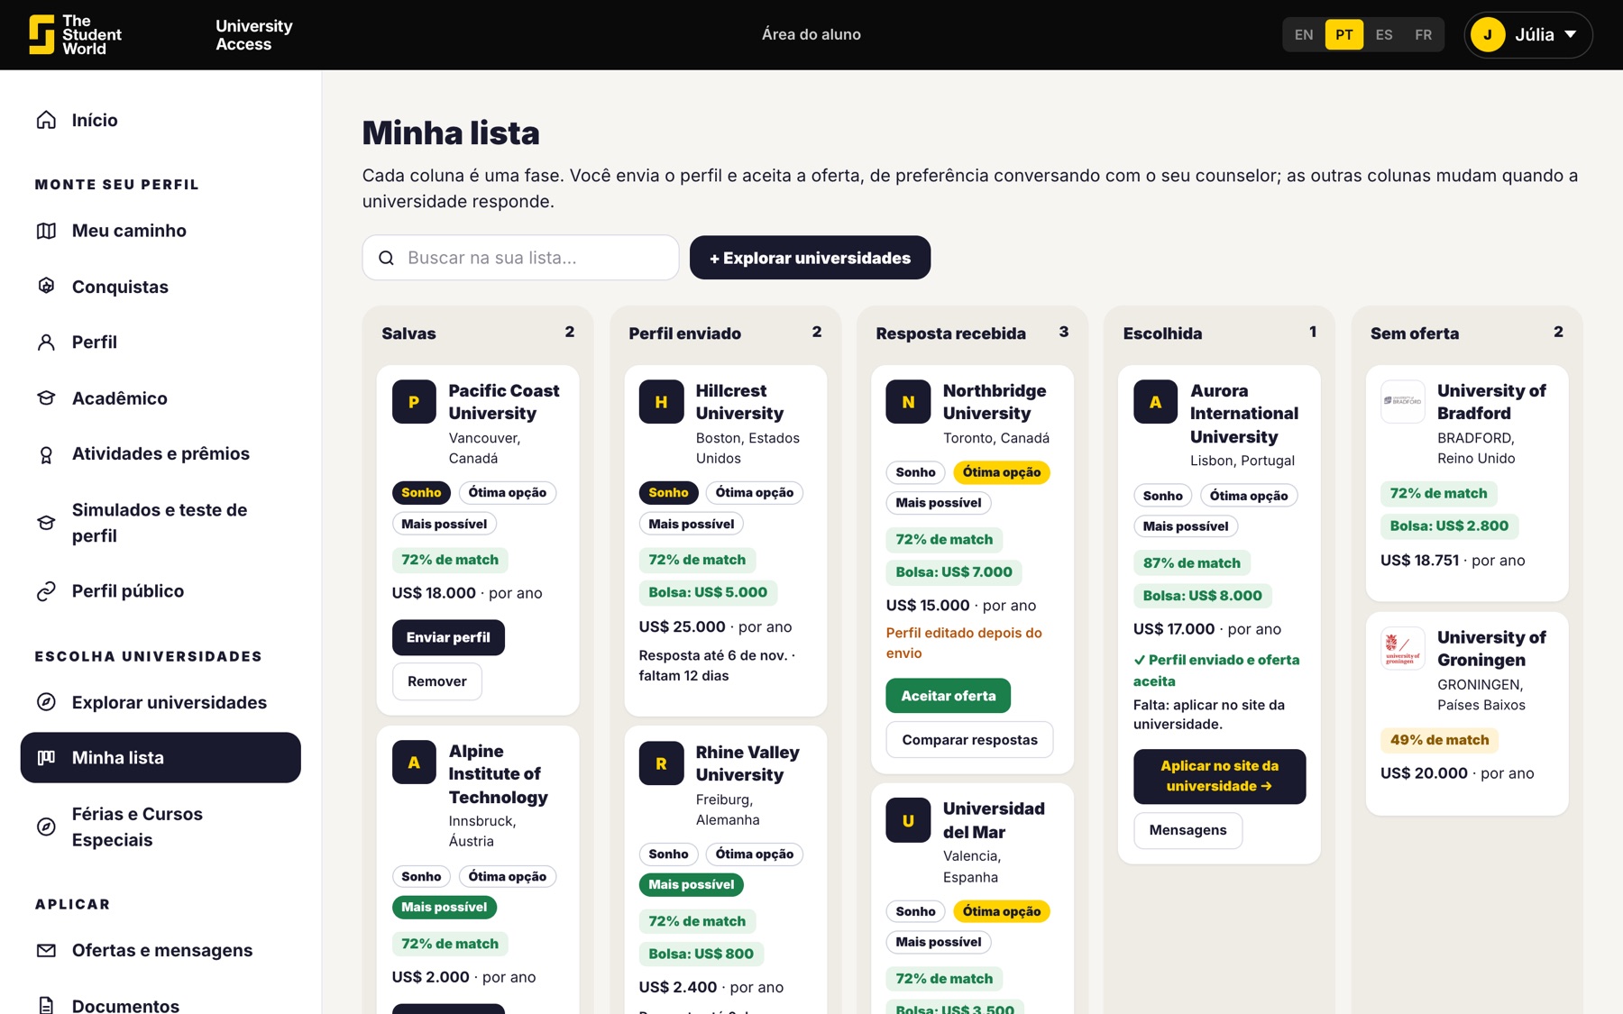Click the Perfil público link icon
Screen dimensions: 1623x1014
point(46,591)
